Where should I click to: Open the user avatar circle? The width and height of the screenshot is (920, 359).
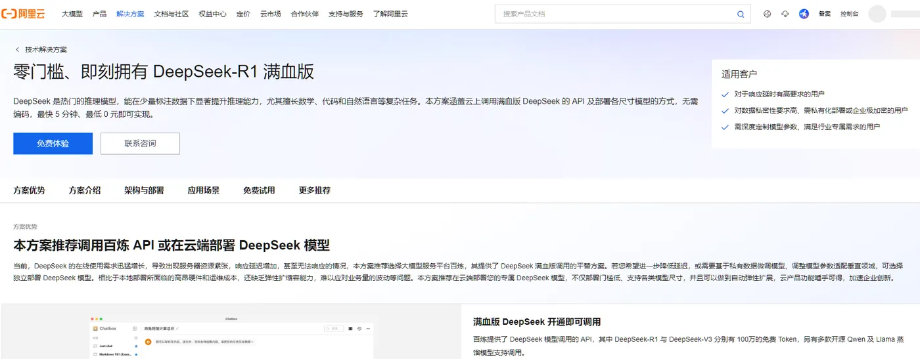coord(877,14)
